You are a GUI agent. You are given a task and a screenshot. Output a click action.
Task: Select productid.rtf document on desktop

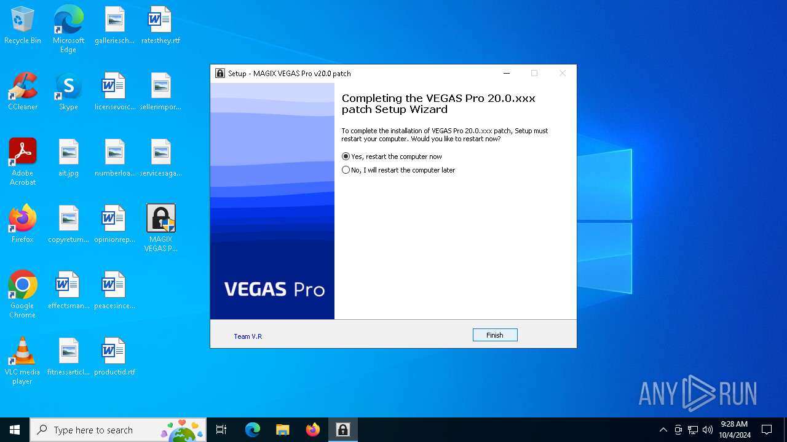[x=114, y=357]
